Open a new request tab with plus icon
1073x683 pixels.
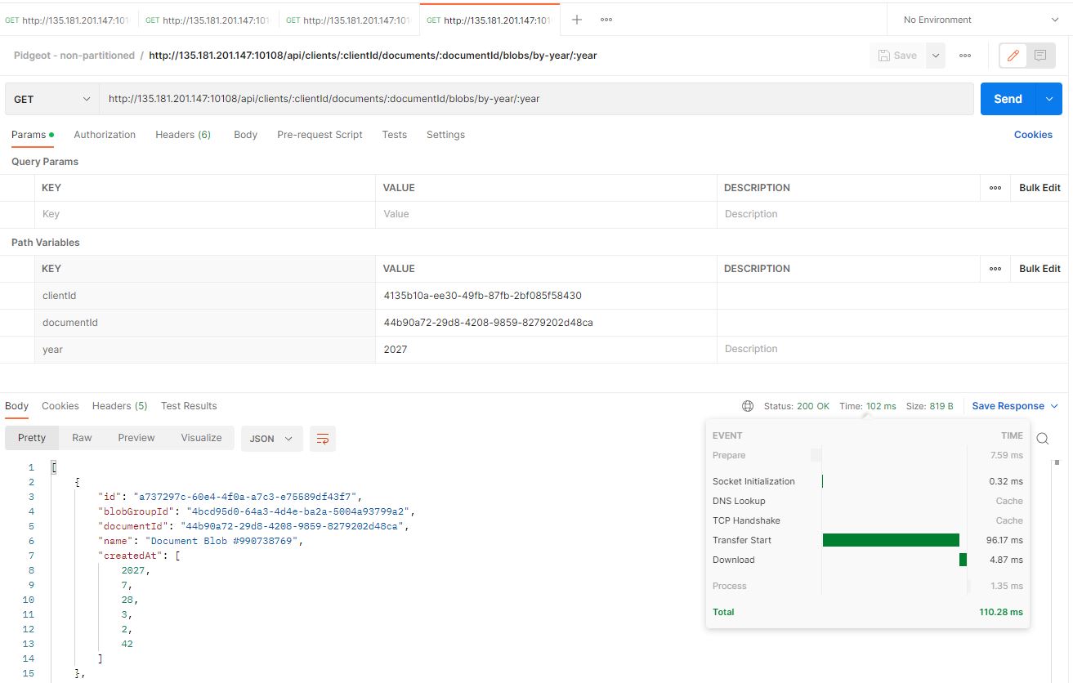click(x=576, y=20)
